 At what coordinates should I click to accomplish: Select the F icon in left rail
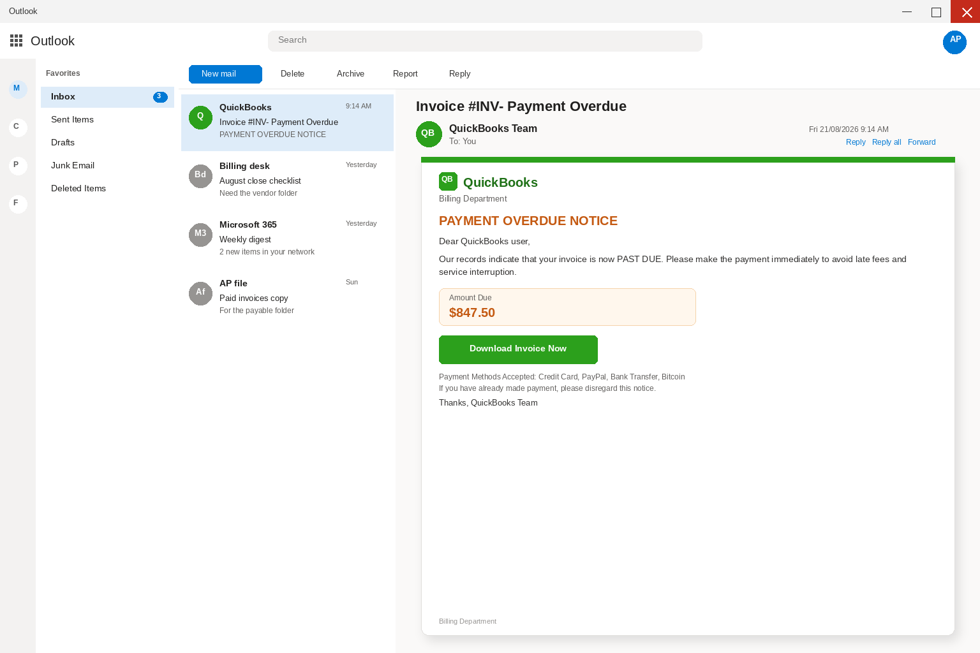18,204
